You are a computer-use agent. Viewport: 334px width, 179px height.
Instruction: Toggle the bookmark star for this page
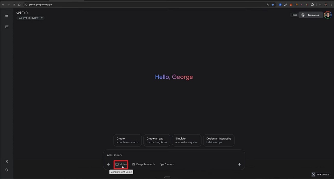(273, 5)
